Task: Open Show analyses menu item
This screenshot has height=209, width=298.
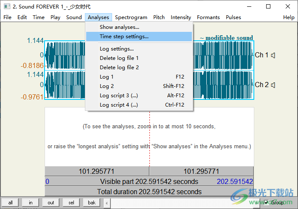Action: tap(119, 27)
